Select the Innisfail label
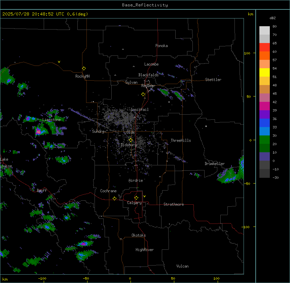This screenshot has height=283, width=290. [140, 110]
